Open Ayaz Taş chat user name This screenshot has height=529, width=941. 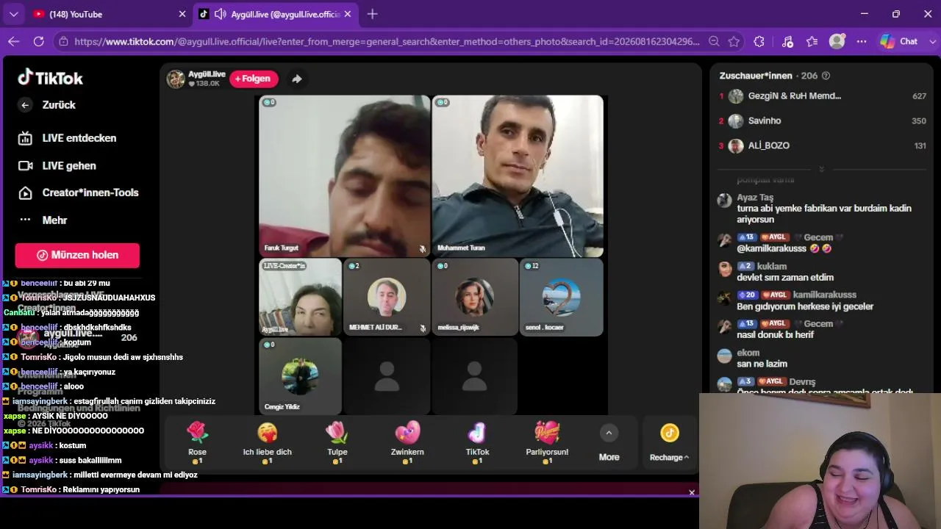pyautogui.click(x=755, y=198)
